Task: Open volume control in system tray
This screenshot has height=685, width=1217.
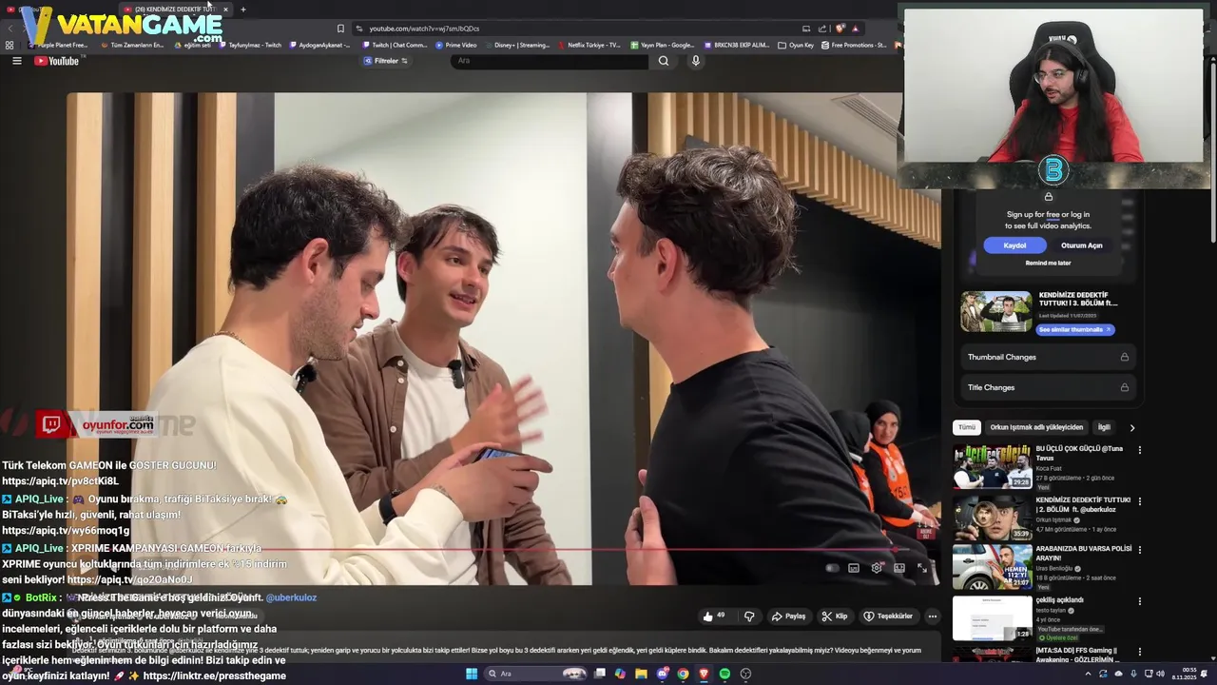Action: pos(1160,674)
